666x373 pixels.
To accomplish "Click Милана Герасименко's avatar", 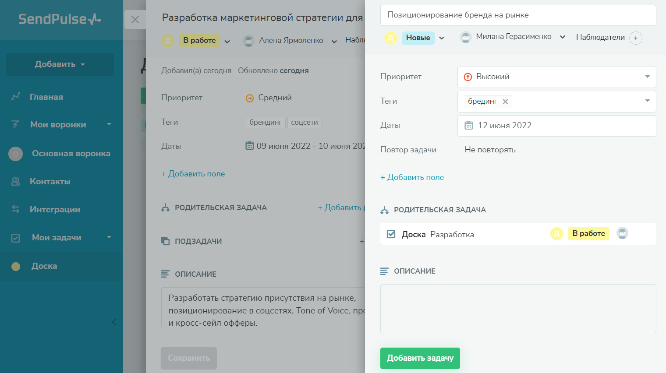I will point(465,37).
